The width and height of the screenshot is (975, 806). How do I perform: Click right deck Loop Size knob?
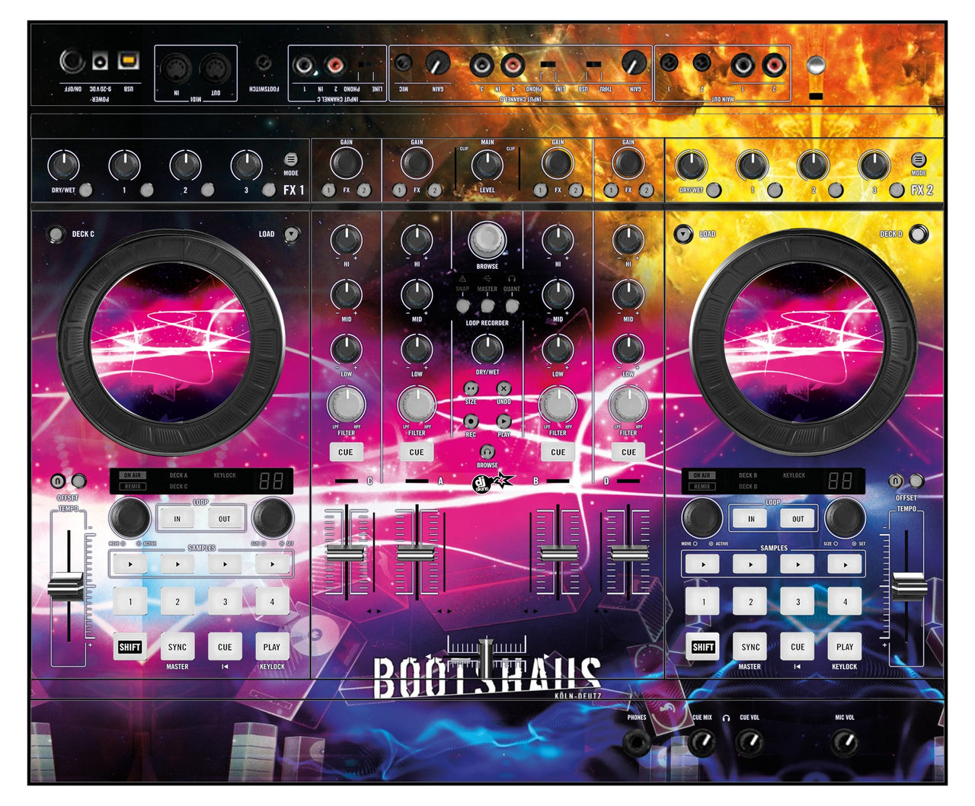tap(846, 518)
